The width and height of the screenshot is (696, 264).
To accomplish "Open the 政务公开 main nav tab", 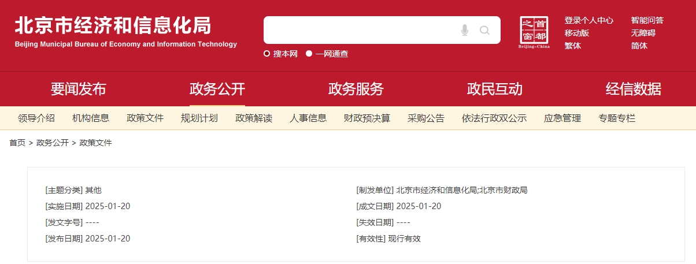I will coord(217,89).
